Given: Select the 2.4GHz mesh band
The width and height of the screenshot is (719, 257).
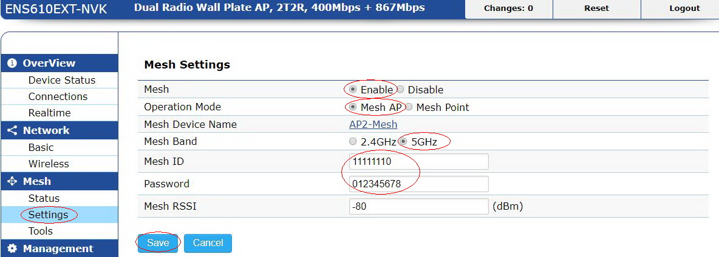Looking at the screenshot, I should click(353, 142).
